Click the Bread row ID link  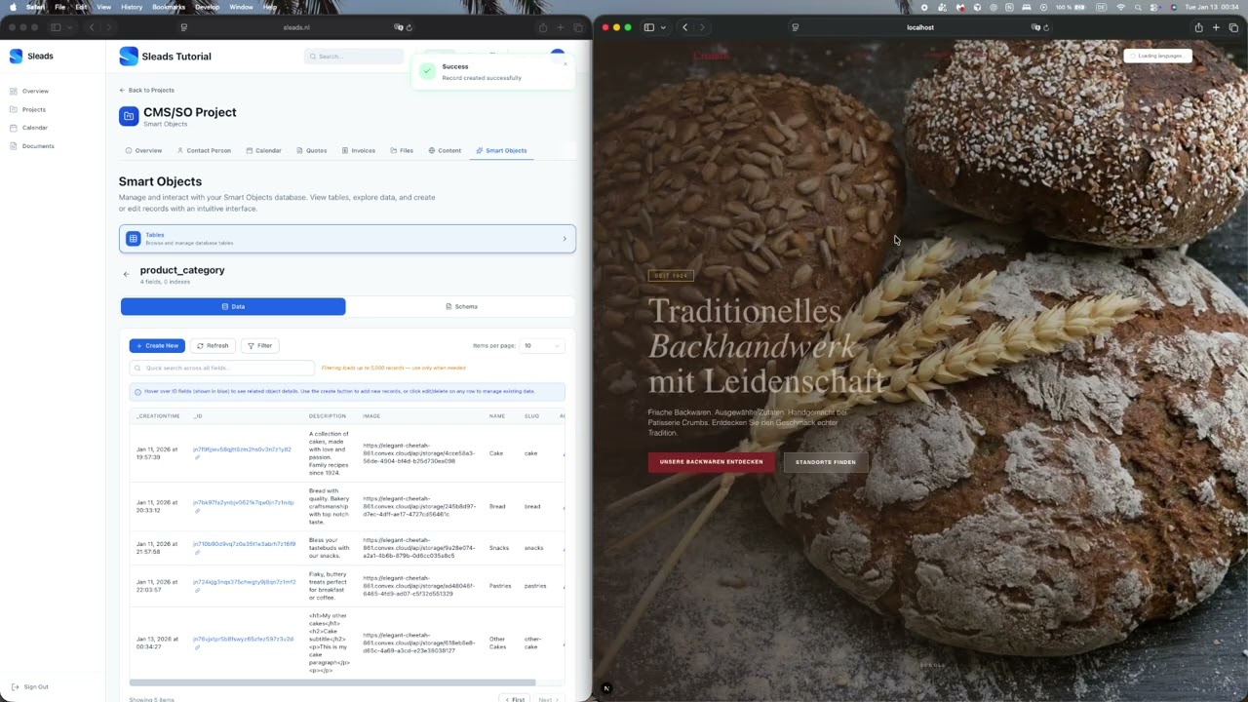(243, 502)
